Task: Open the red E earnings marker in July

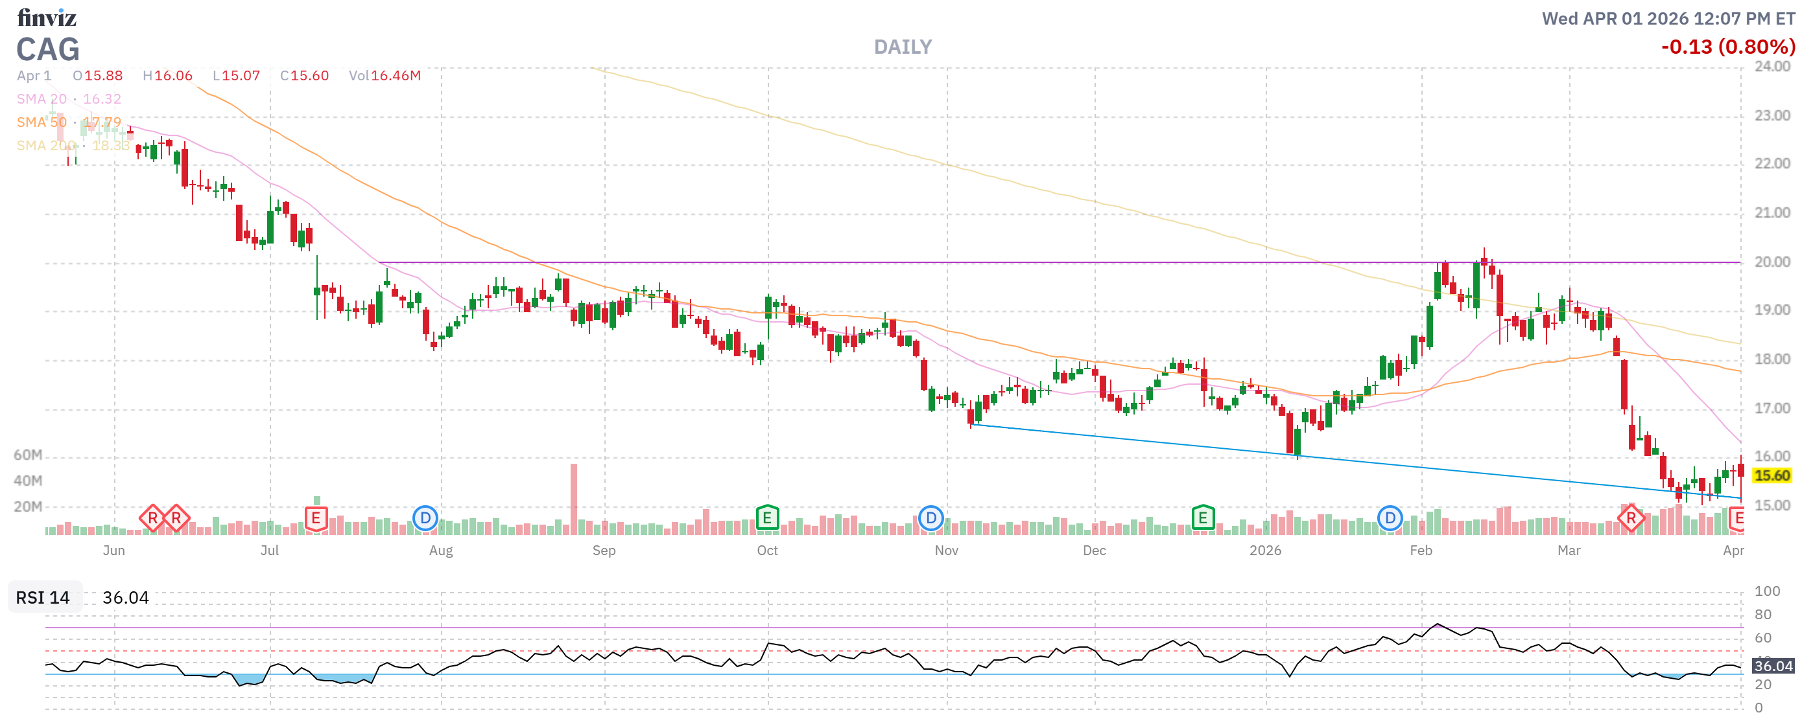Action: click(x=316, y=519)
